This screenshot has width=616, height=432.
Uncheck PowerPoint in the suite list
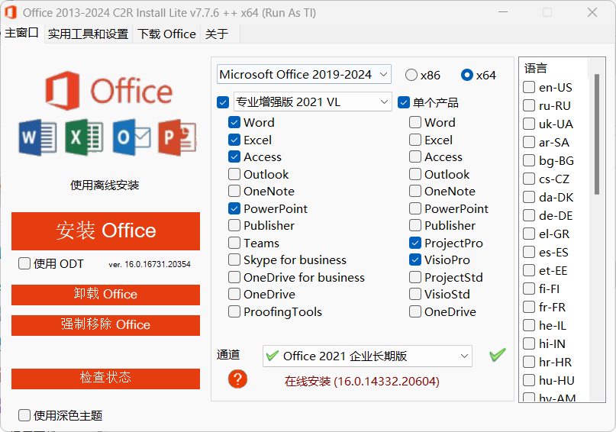tap(234, 208)
